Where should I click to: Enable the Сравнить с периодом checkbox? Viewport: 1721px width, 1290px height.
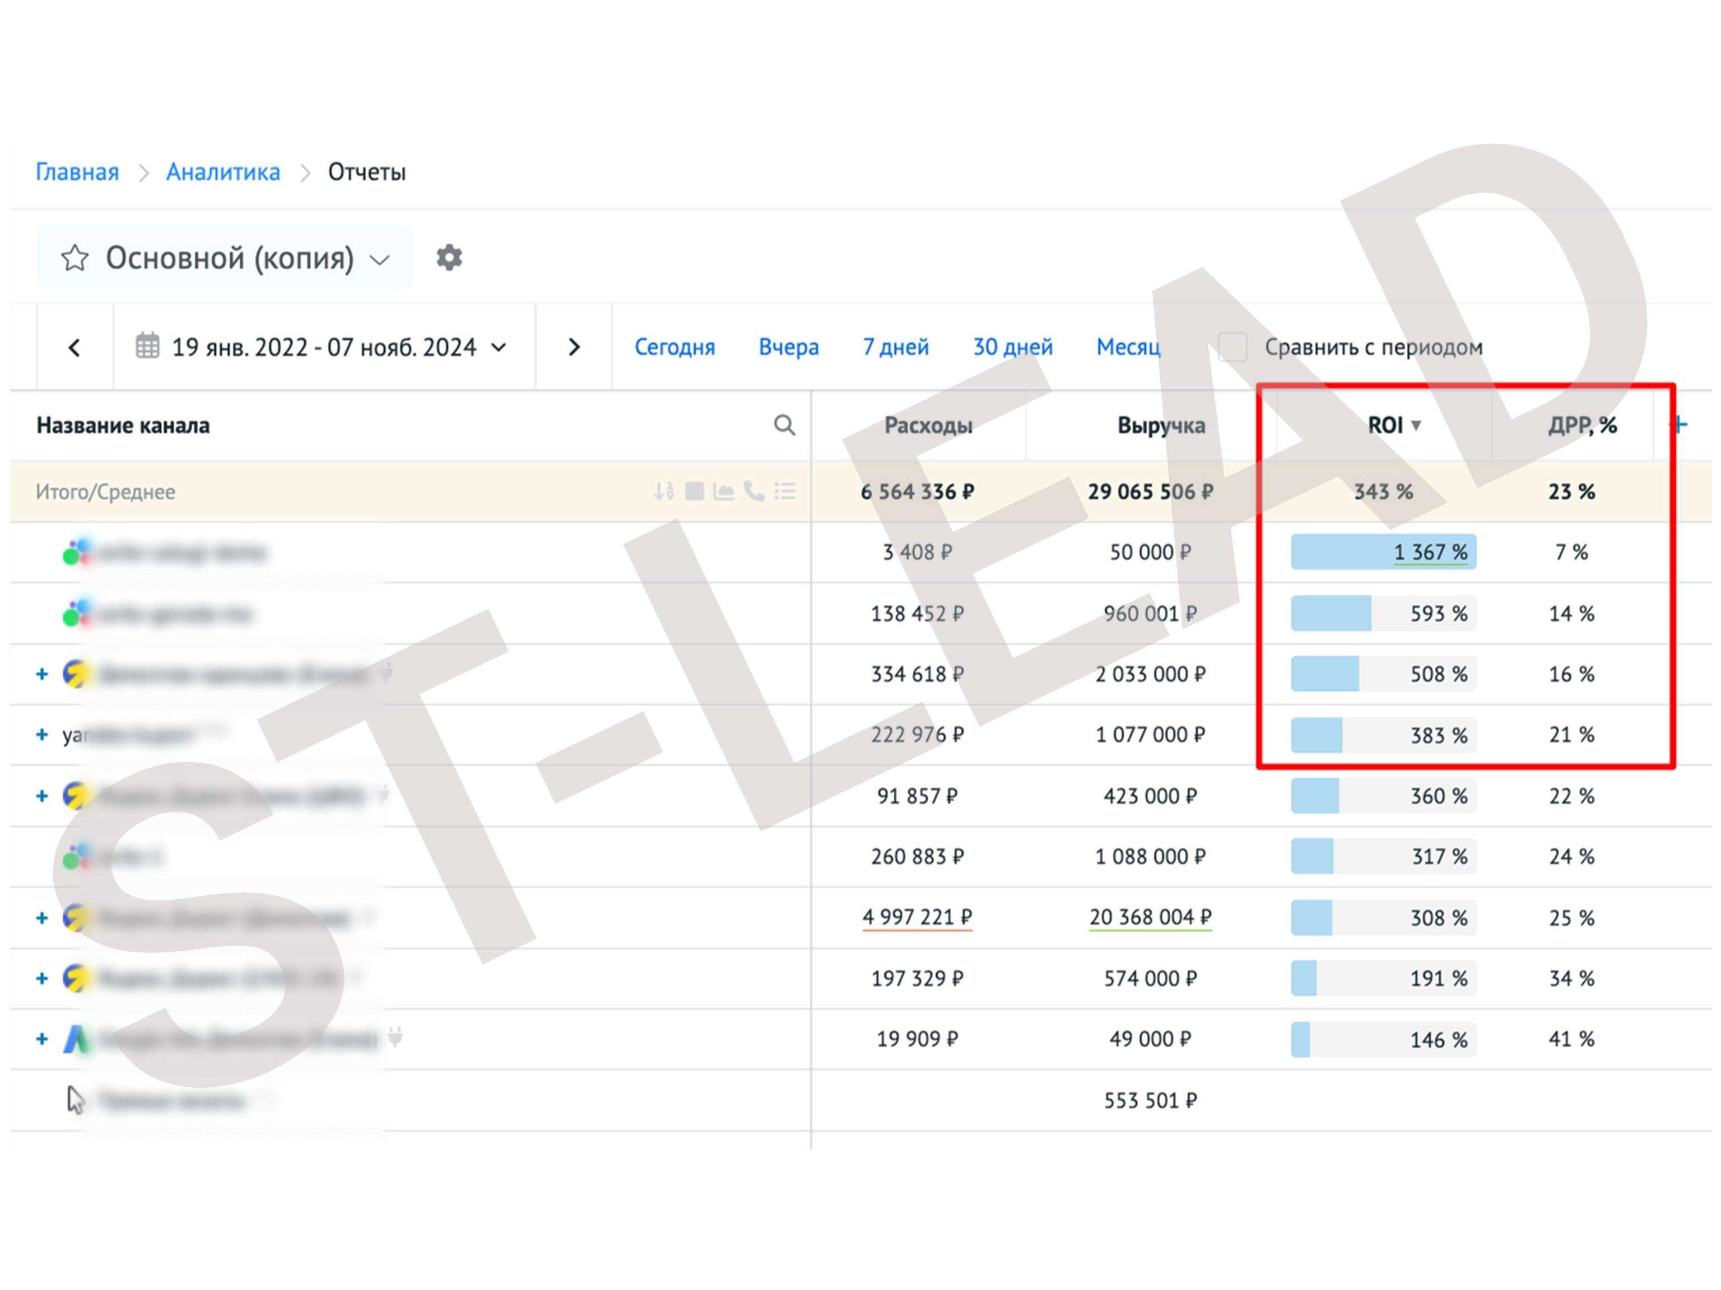click(x=1232, y=347)
